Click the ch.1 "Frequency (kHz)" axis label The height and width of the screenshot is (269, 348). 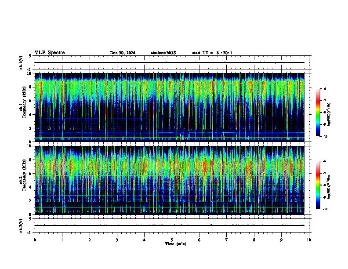[24, 103]
